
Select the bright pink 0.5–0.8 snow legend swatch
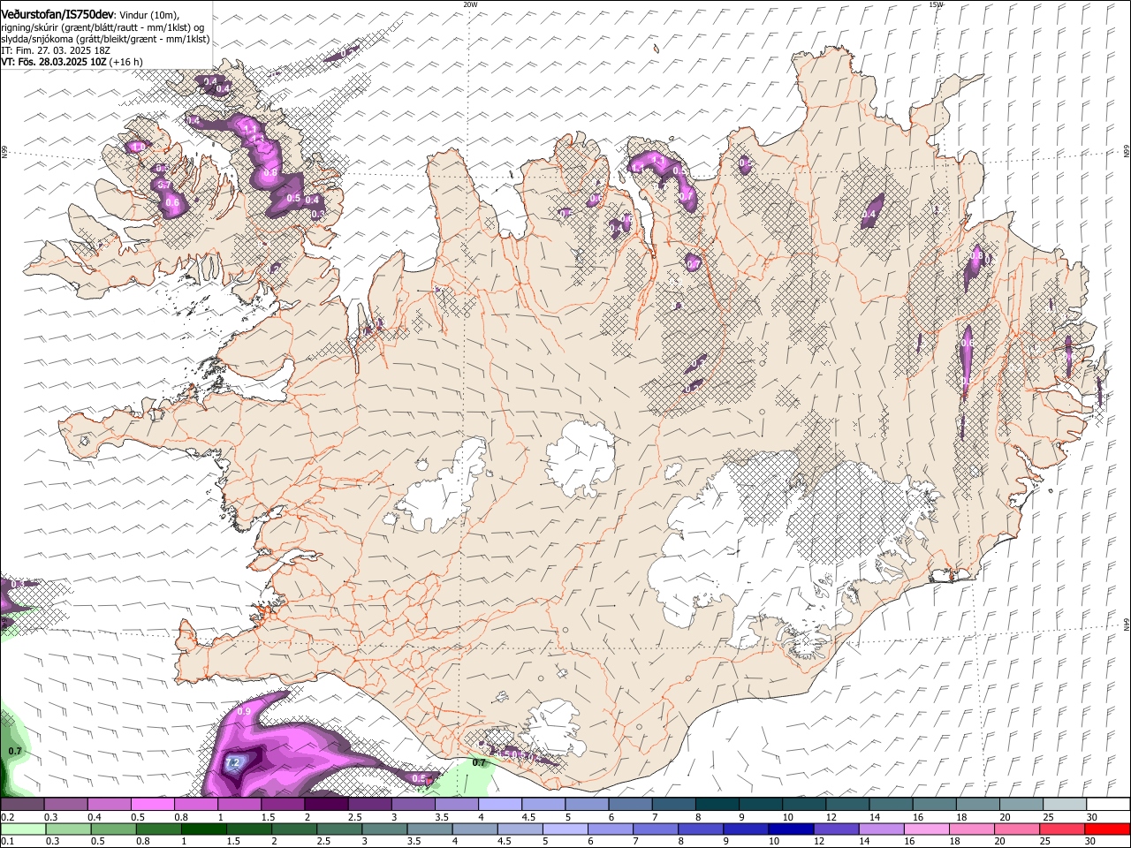click(153, 805)
